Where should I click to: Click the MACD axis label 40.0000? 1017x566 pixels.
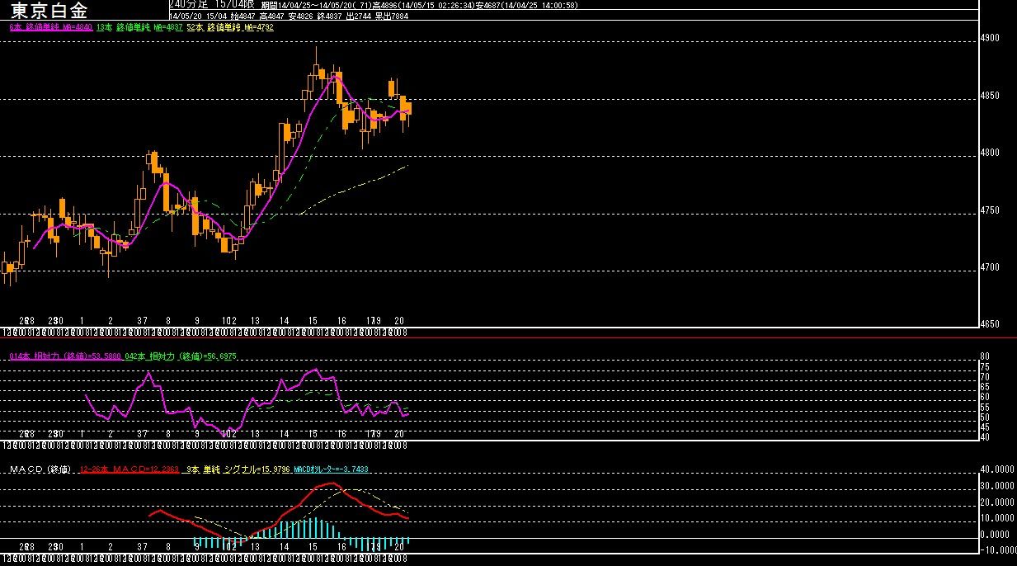coord(996,469)
